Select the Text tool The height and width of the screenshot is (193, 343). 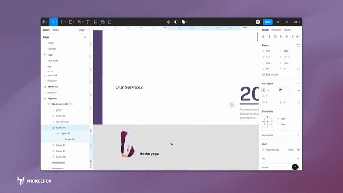coord(88,22)
